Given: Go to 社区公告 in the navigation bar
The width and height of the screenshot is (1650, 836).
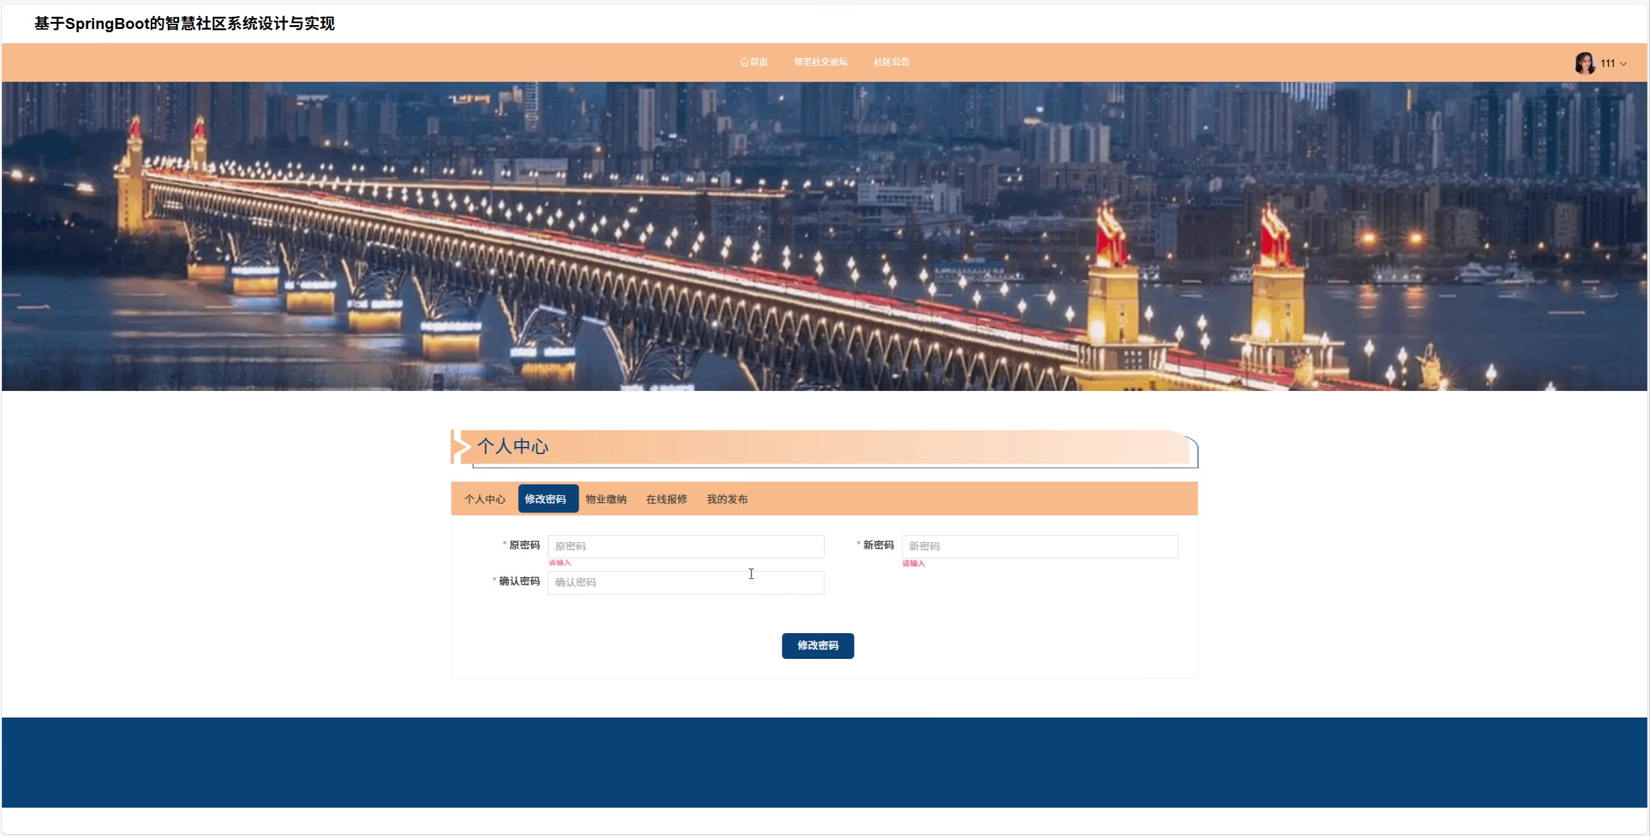Looking at the screenshot, I should (x=891, y=62).
